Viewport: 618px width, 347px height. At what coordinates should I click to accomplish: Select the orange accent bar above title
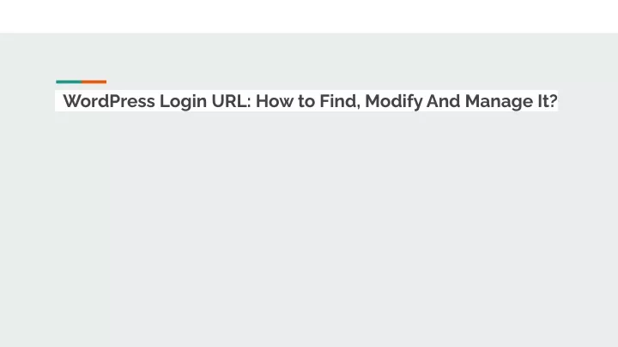click(94, 82)
